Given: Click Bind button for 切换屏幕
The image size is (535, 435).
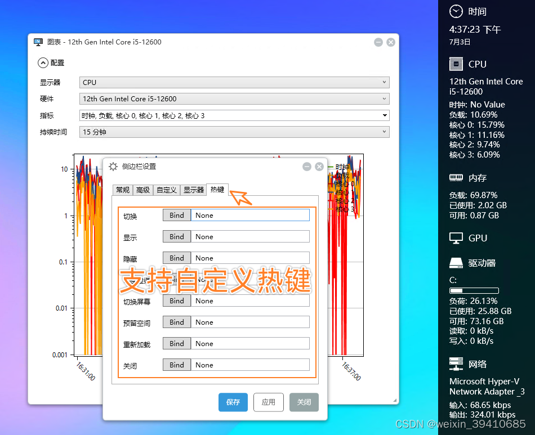Looking at the screenshot, I should (177, 301).
